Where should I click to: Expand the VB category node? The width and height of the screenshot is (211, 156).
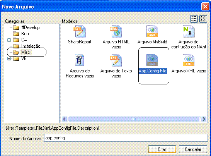(9, 59)
